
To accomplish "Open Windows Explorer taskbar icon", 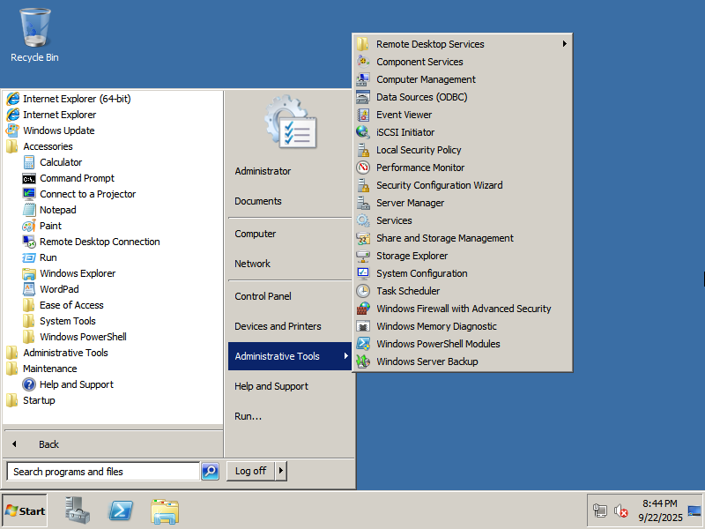I will (x=164, y=510).
